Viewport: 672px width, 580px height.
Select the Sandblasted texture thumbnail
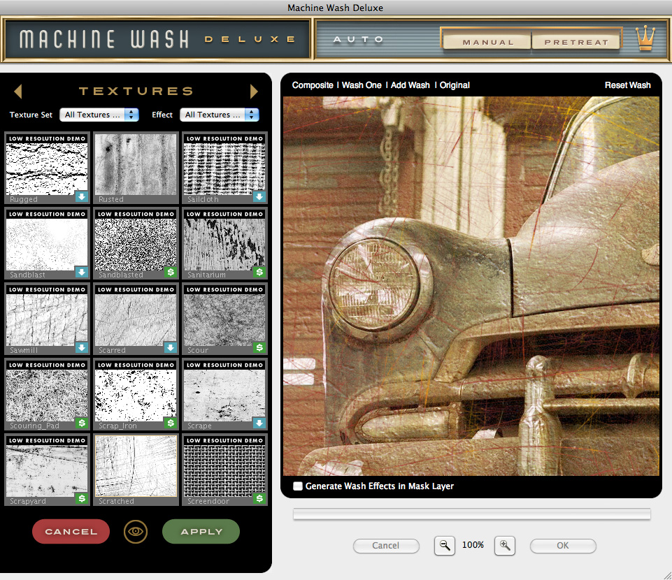[x=136, y=244]
